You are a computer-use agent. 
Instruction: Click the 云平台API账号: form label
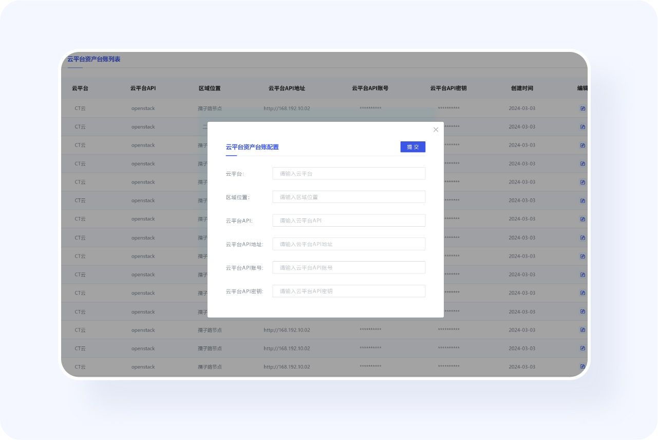[x=245, y=268]
